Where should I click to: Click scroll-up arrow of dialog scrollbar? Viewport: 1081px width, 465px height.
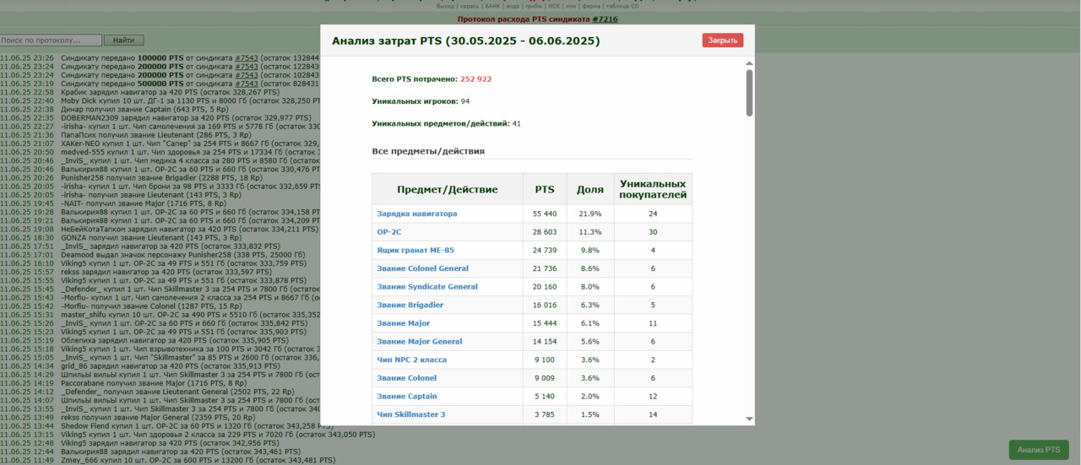[749, 63]
